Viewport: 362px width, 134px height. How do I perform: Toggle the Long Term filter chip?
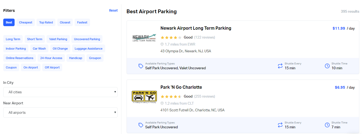pos(13,39)
